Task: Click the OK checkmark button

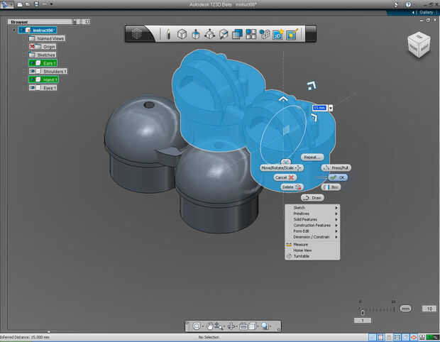Action: [x=338, y=177]
